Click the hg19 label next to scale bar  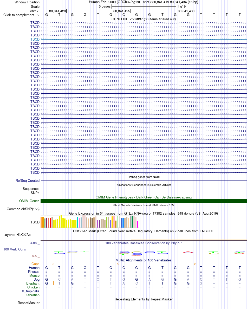pos(182,7)
